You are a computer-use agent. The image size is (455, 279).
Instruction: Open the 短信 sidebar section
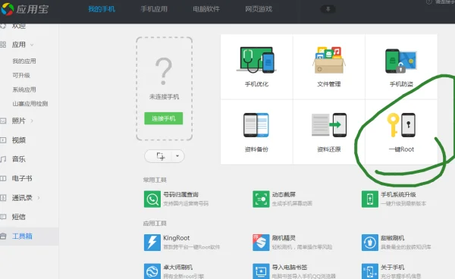point(19,217)
